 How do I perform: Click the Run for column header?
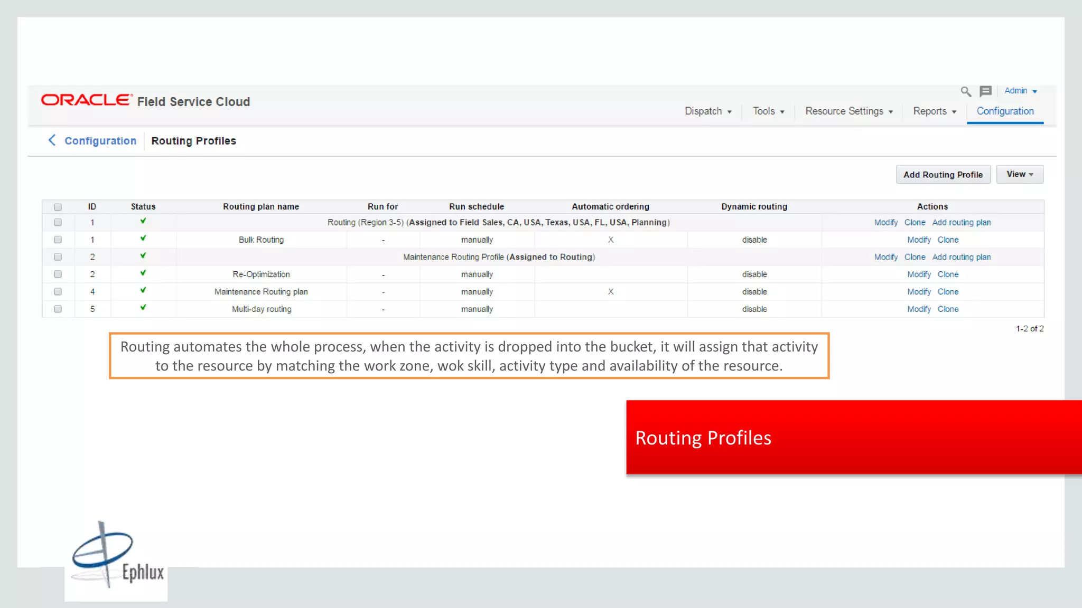383,207
